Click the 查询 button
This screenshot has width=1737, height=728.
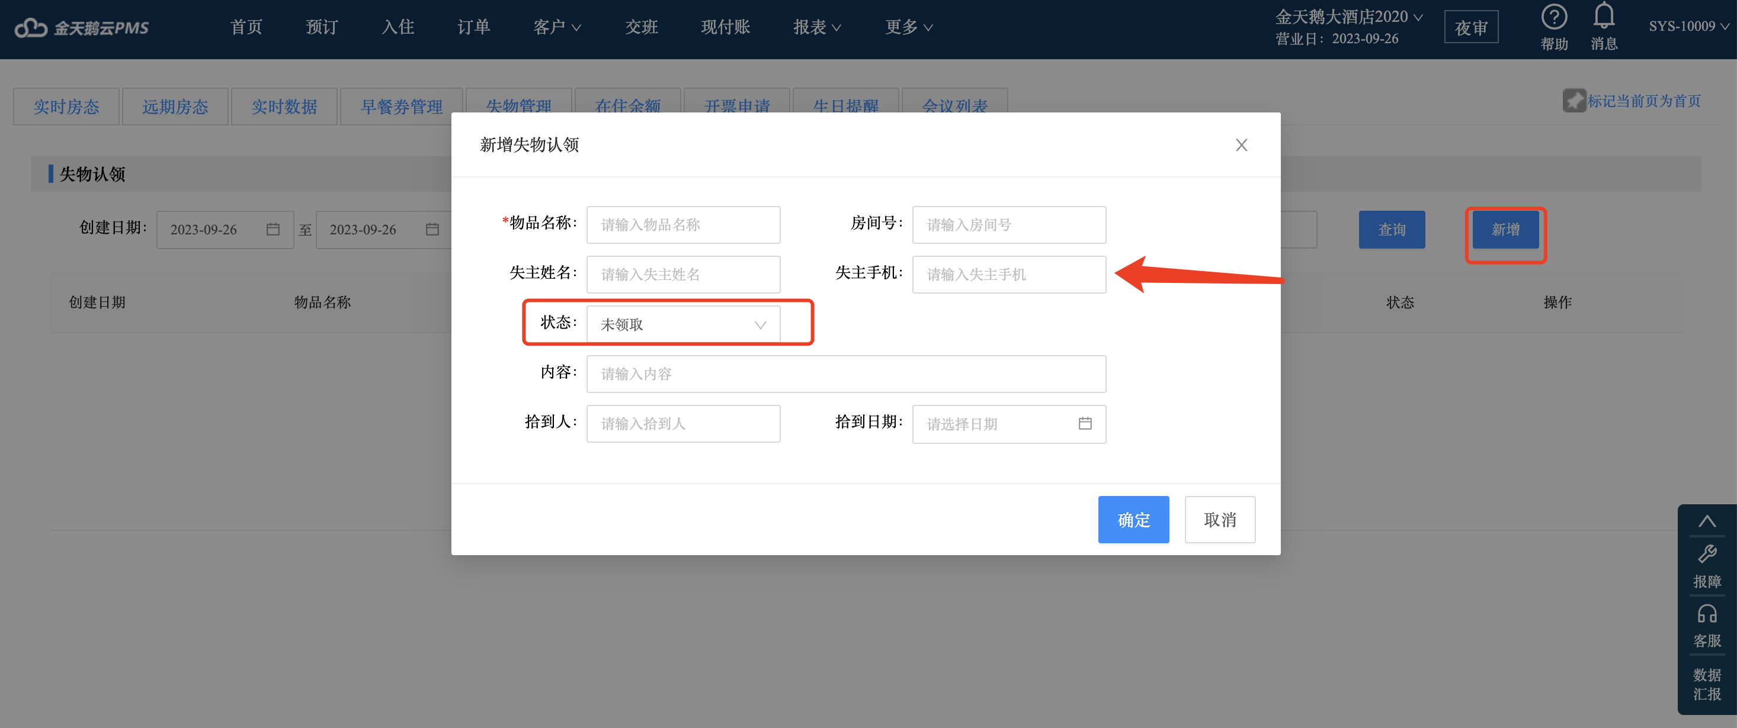click(x=1392, y=230)
